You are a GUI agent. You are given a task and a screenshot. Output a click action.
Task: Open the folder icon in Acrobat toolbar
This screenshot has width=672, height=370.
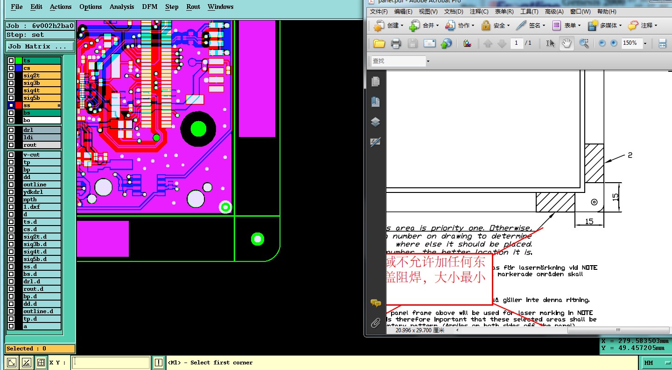click(379, 43)
